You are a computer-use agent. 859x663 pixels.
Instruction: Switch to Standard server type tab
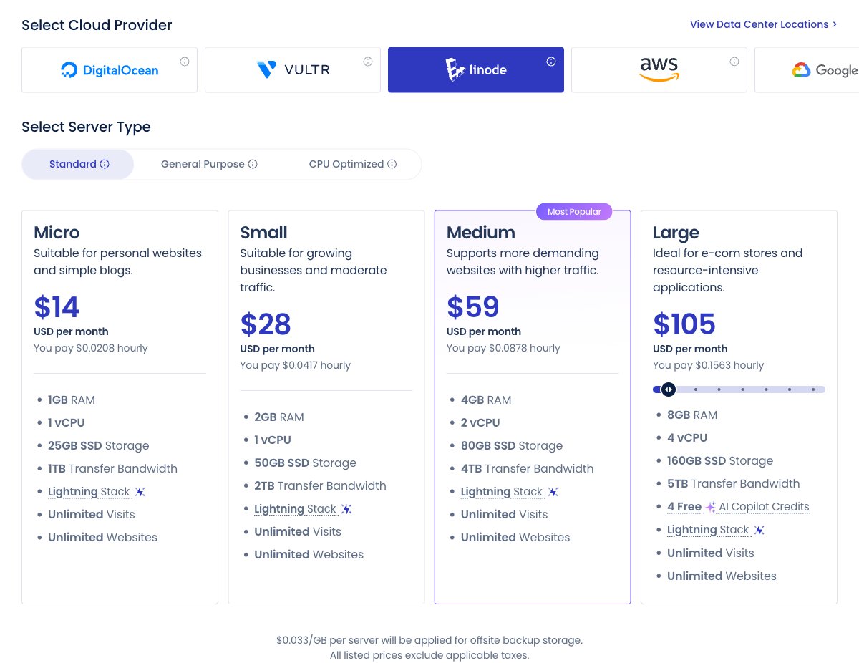78,164
